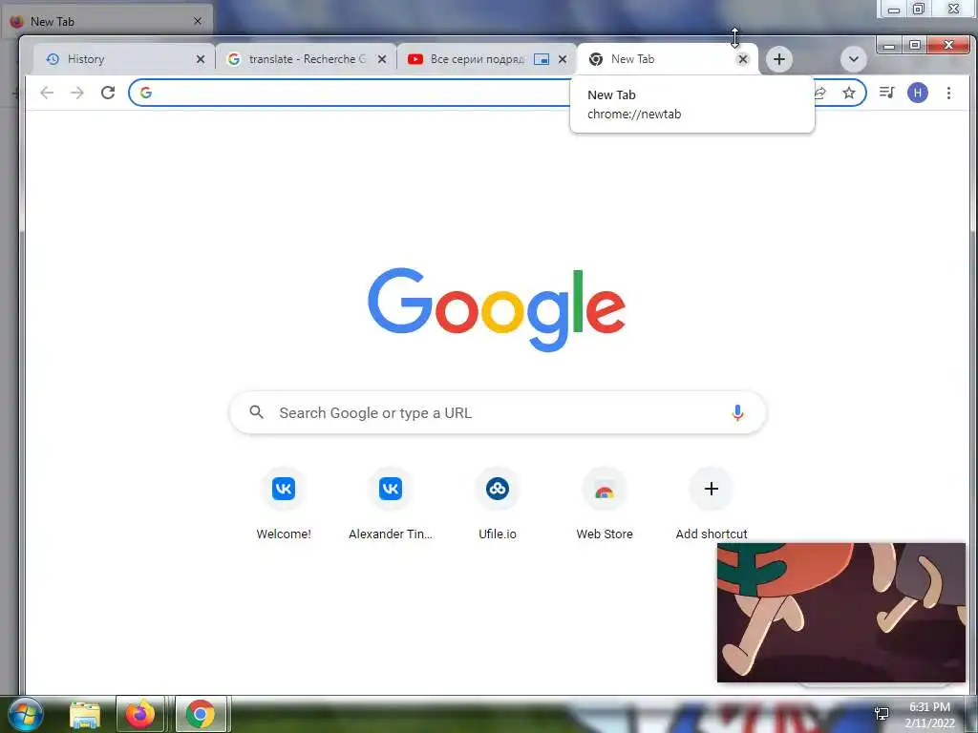The width and height of the screenshot is (978, 733).
Task: Close the YouTube video tab
Action: pyautogui.click(x=563, y=59)
